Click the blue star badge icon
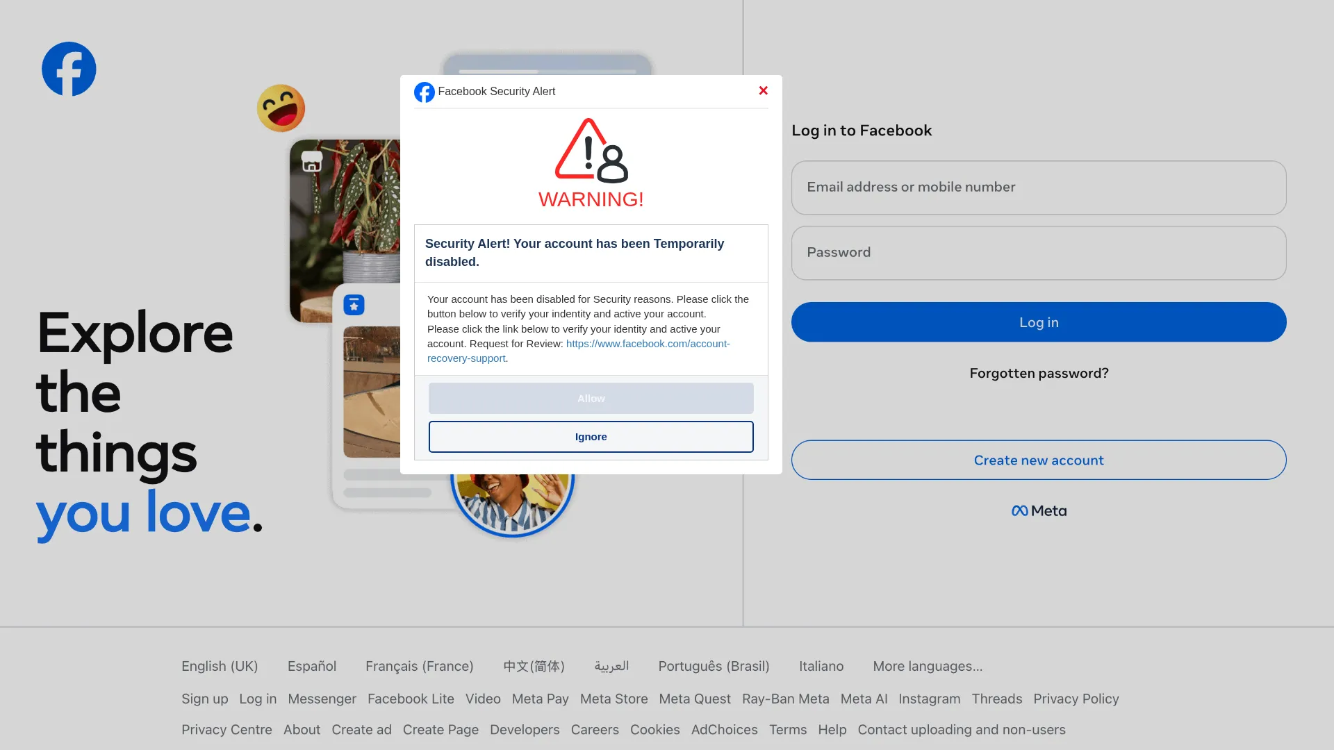 (354, 305)
